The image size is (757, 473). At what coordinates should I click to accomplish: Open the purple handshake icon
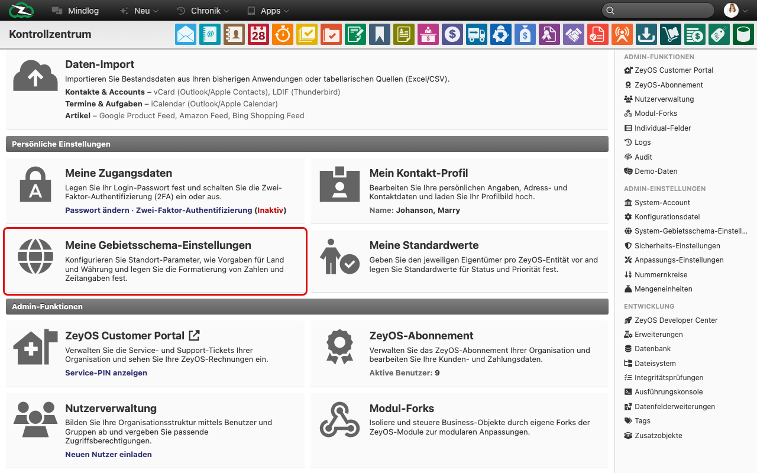click(x=574, y=34)
